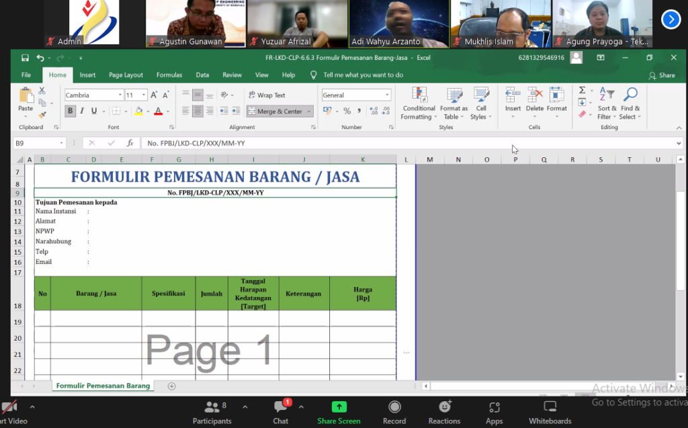This screenshot has height=428, width=688.
Task: Save the workbook with the save icon
Action: pyautogui.click(x=25, y=58)
